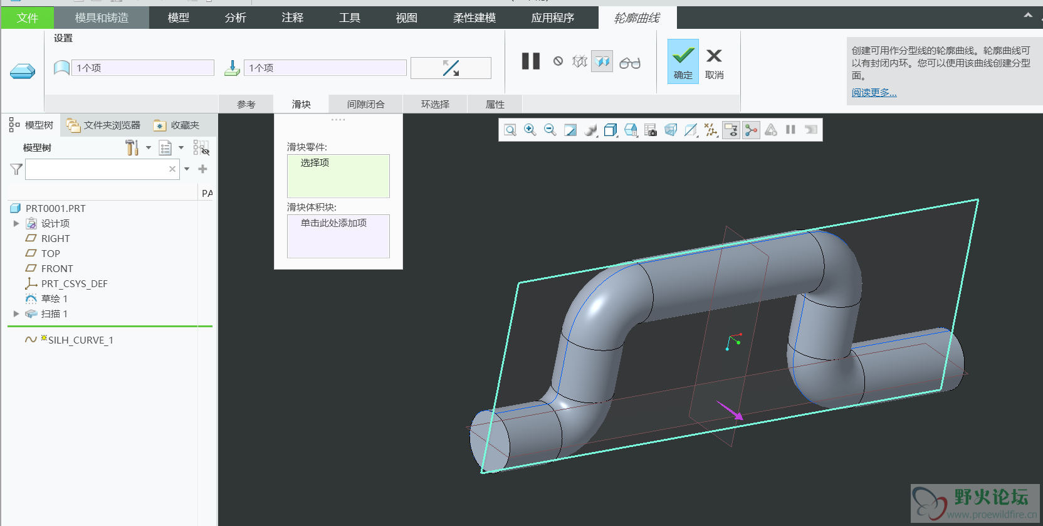This screenshot has width=1043, height=526.
Task: Open the 参考 options panel tab
Action: click(x=246, y=104)
